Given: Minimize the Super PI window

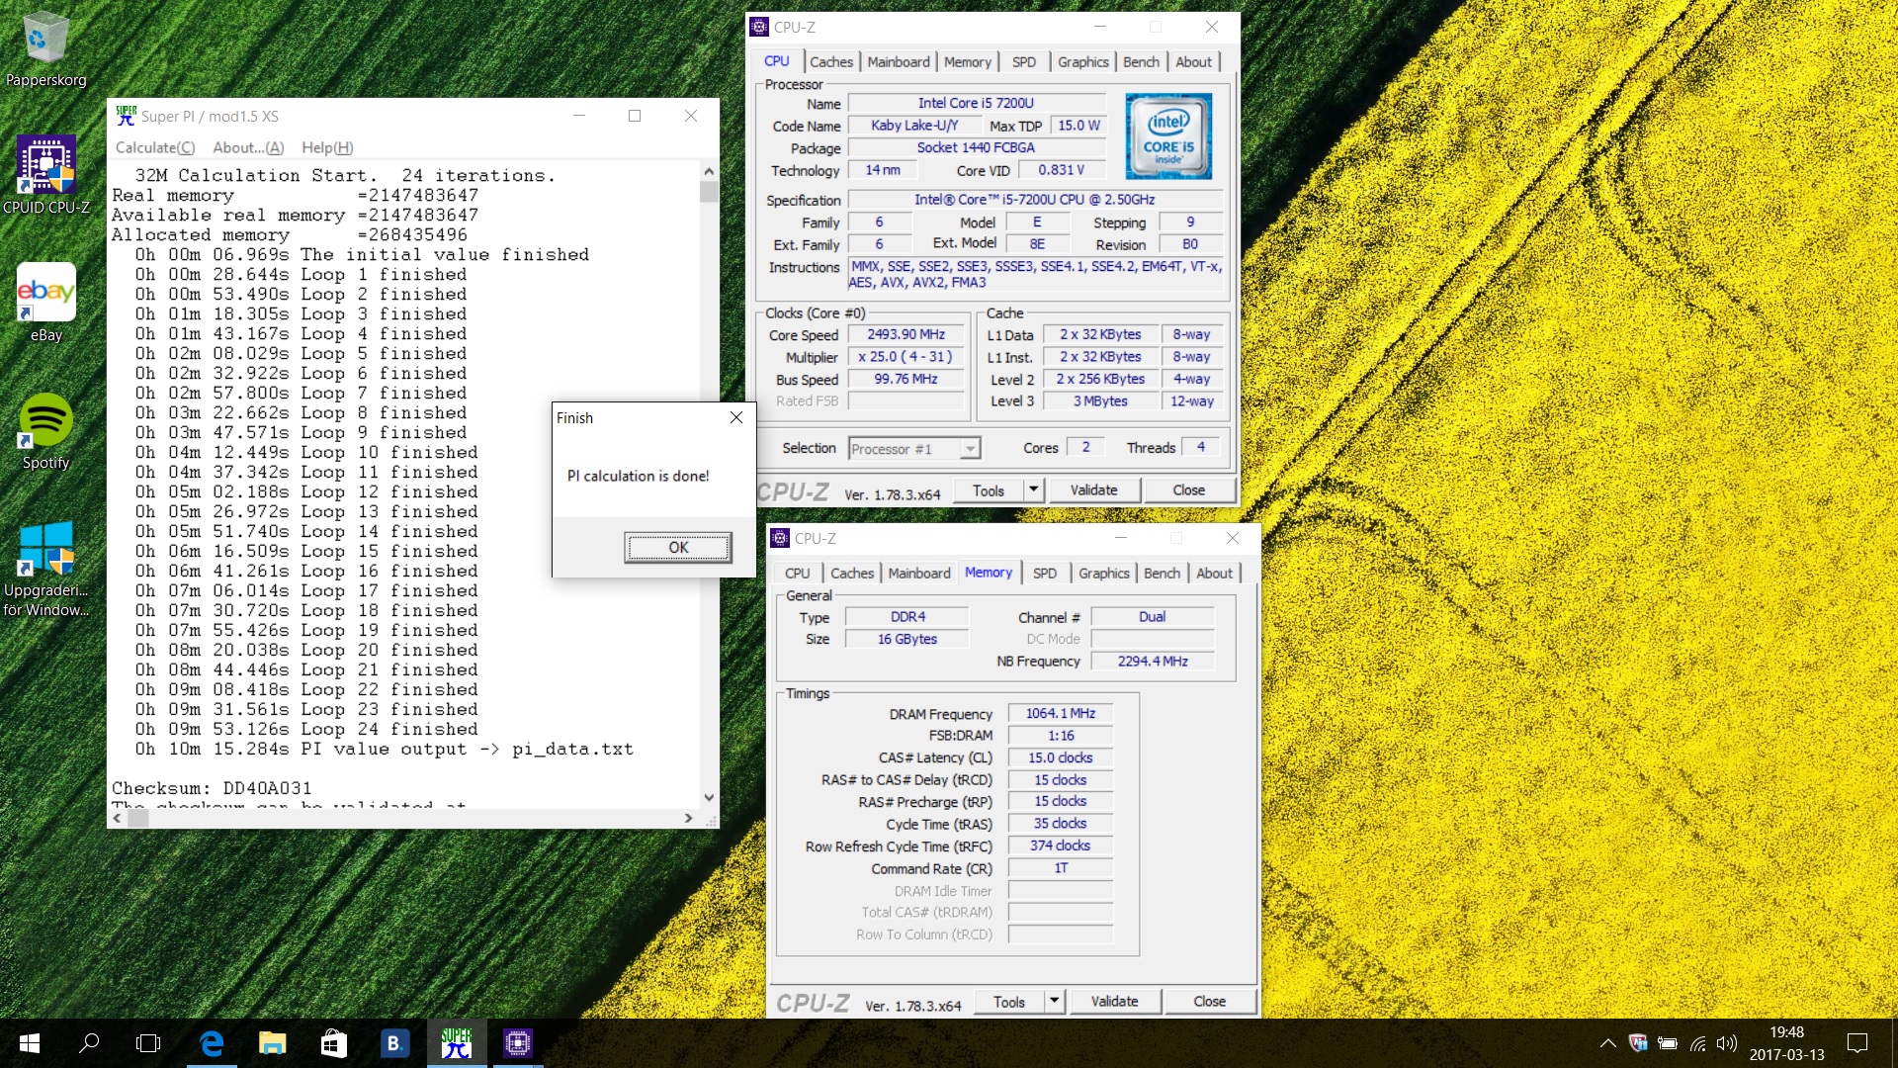Looking at the screenshot, I should click(x=579, y=116).
